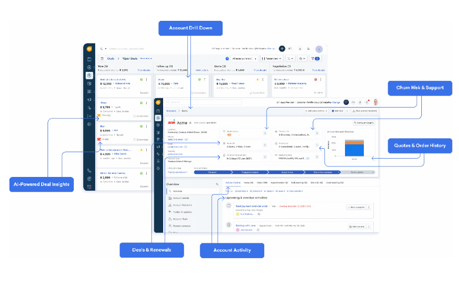The width and height of the screenshot is (459, 281).
Task: Expand the Contract renewal alert card arrow
Action: [265, 157]
